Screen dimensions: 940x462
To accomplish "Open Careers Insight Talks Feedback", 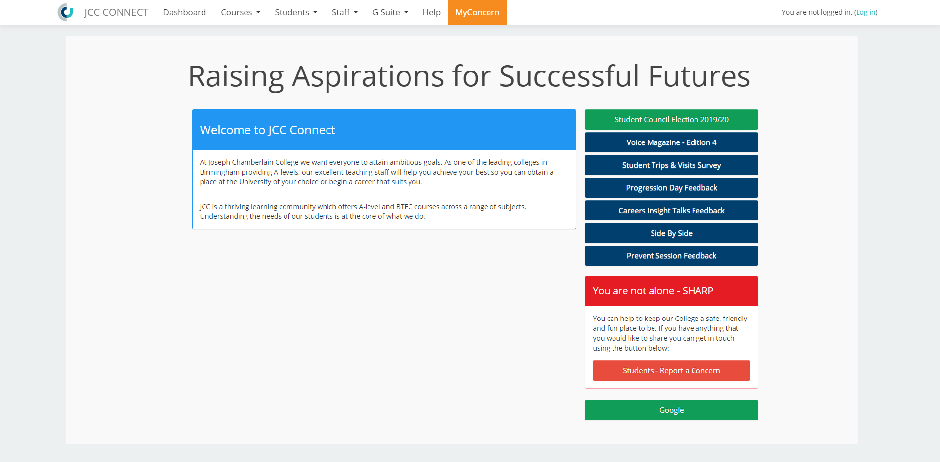I will pyautogui.click(x=671, y=211).
